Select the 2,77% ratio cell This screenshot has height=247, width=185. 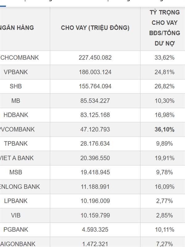point(165,201)
